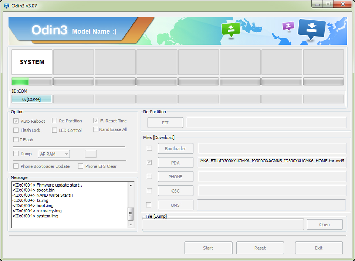This screenshot has height=261, width=355.
Task: Click the UMS file button
Action: [x=175, y=205]
